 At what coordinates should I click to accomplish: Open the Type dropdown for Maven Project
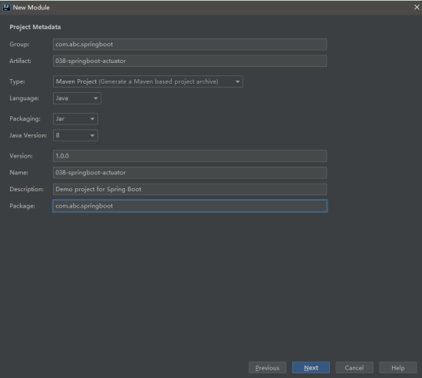click(148, 81)
